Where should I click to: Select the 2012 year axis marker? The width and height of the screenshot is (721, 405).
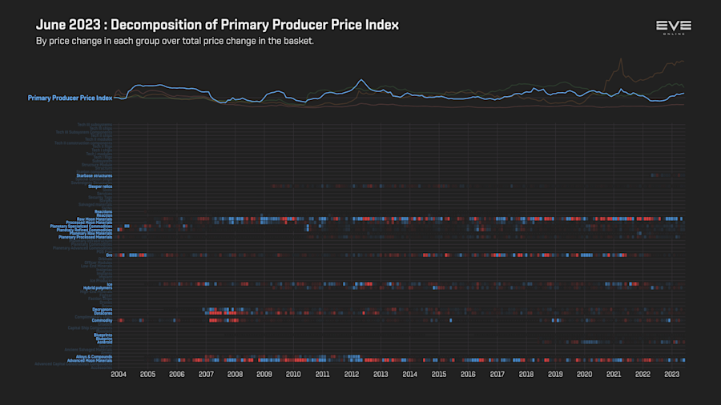coord(352,375)
